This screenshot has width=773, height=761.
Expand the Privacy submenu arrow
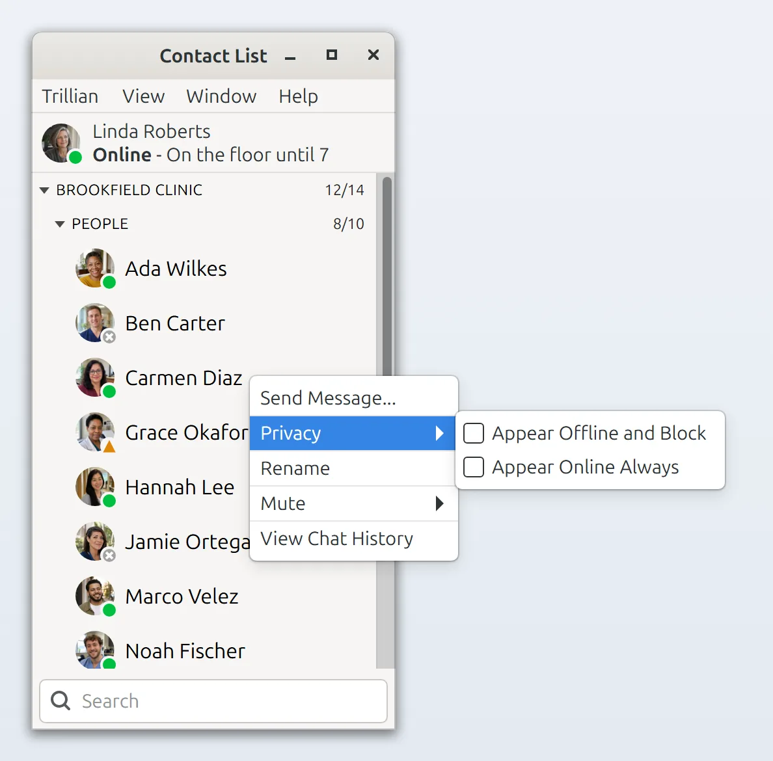(440, 433)
